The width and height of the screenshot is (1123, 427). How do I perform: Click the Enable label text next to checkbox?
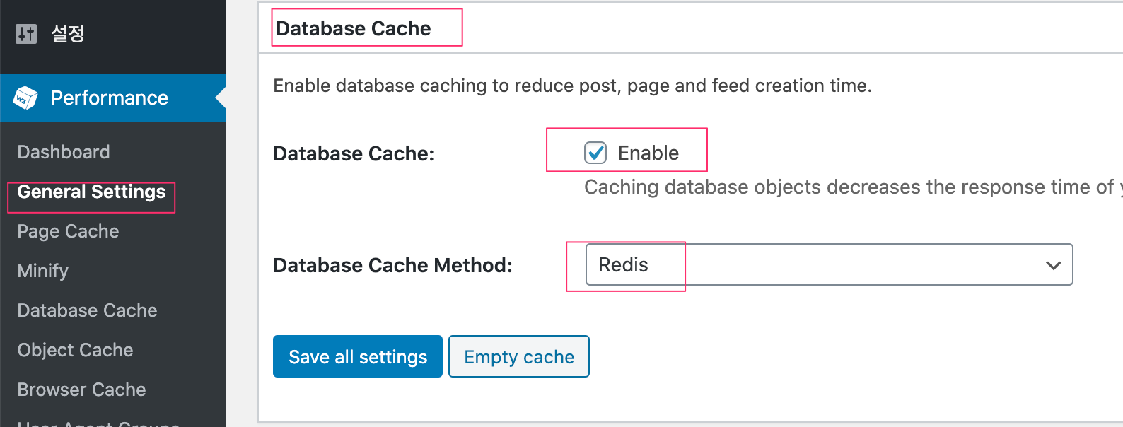pyautogui.click(x=648, y=153)
